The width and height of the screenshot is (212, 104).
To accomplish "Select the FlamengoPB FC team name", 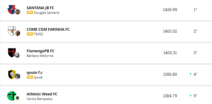I will pos(41,51).
